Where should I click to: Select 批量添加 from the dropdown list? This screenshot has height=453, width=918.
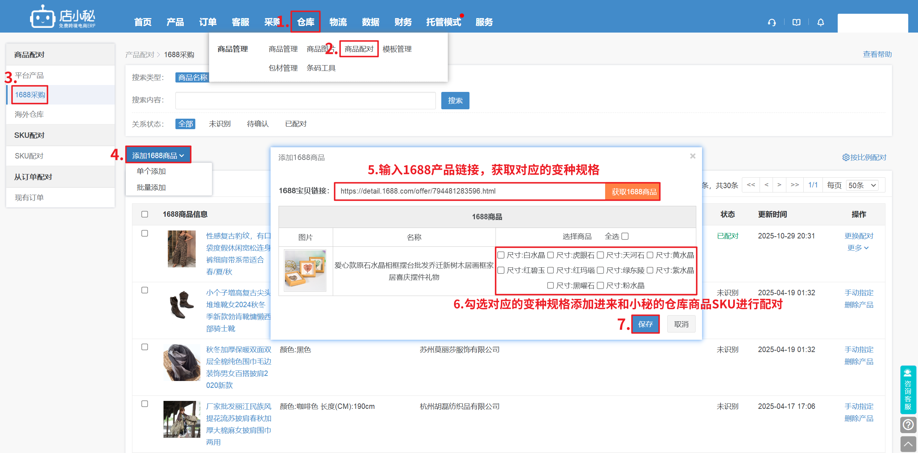pos(151,187)
